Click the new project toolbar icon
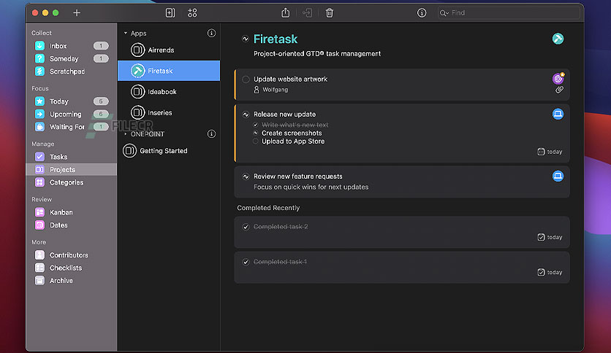The height and width of the screenshot is (353, 611). coord(170,13)
